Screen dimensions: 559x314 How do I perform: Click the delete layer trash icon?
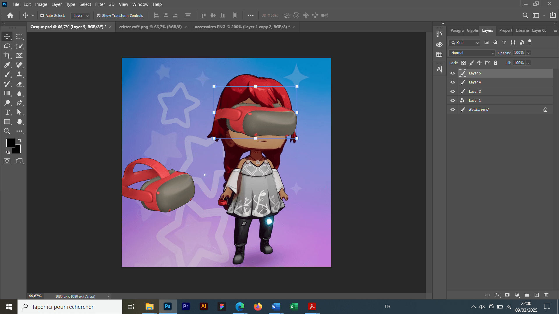pyautogui.click(x=546, y=295)
